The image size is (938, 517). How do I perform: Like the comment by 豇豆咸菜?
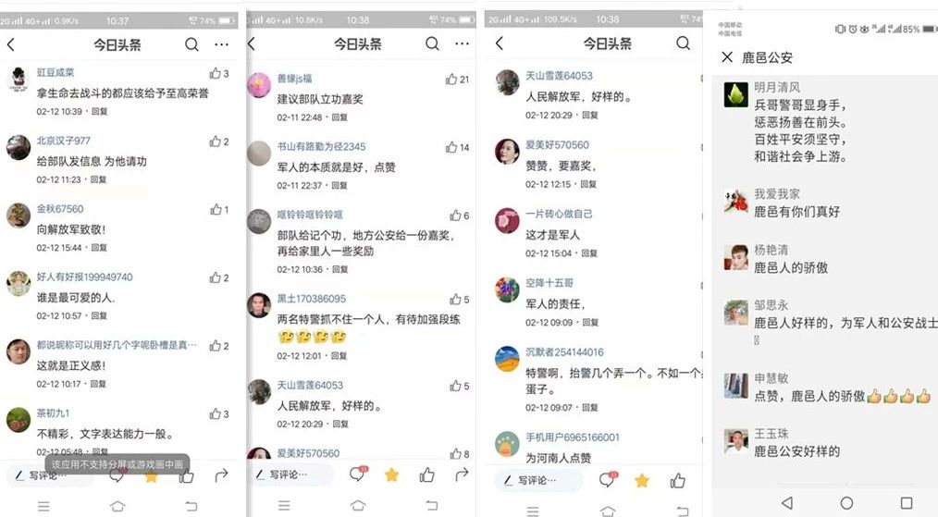pos(215,74)
